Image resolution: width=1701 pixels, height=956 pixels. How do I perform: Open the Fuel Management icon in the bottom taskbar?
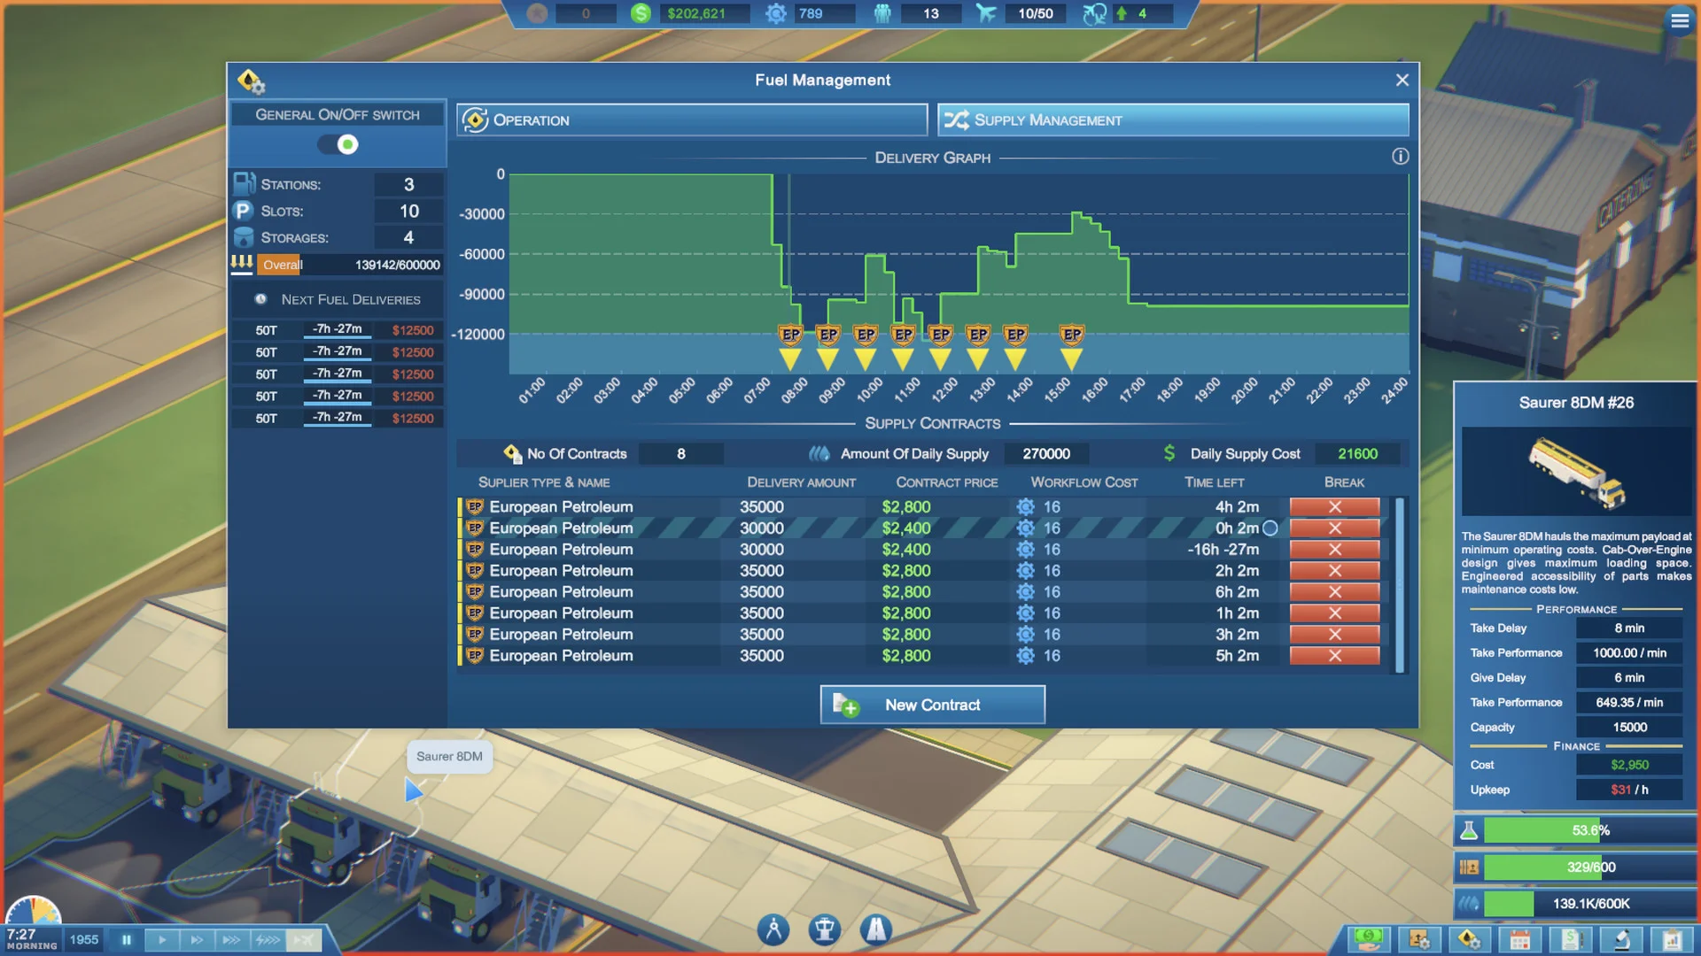tap(1470, 939)
